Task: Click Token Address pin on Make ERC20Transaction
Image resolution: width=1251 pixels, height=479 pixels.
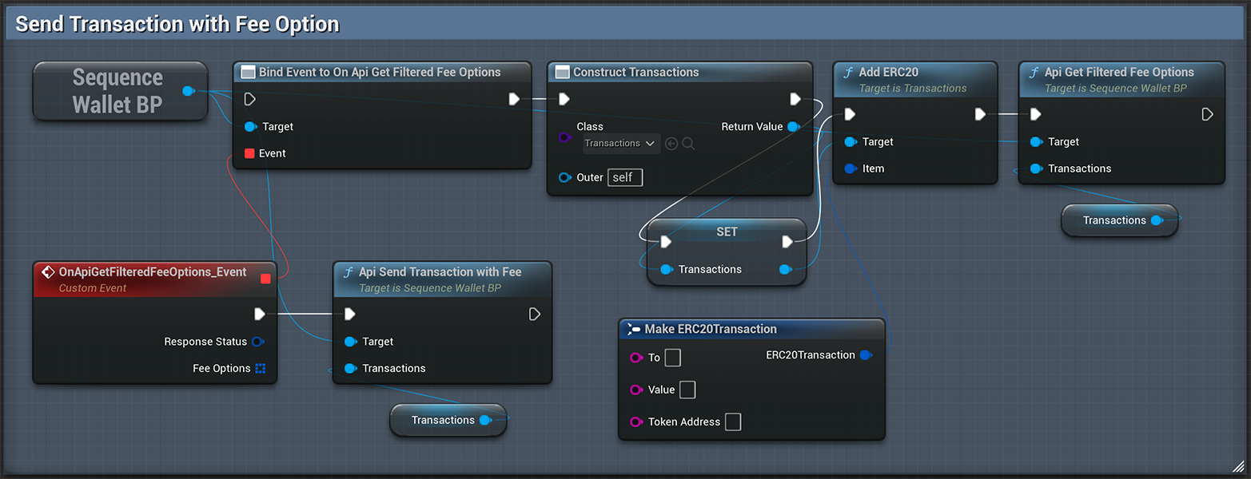Action: pyautogui.click(x=636, y=422)
